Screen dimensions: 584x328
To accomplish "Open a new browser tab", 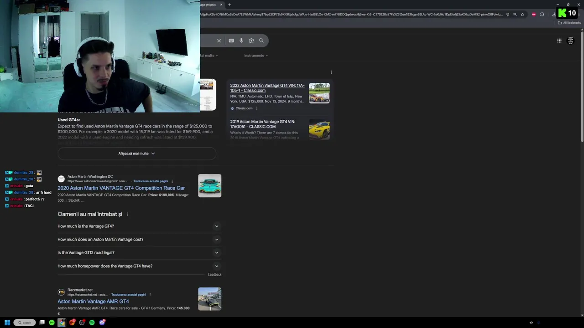I will (x=229, y=5).
